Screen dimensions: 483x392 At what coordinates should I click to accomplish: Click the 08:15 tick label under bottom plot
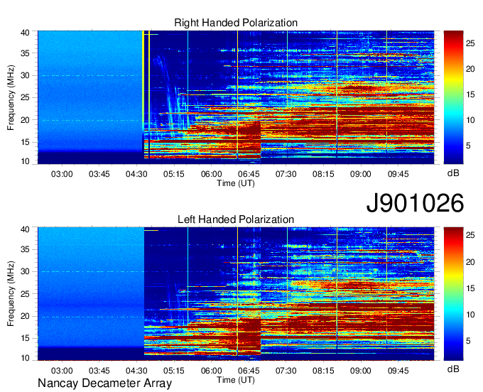[x=323, y=371]
